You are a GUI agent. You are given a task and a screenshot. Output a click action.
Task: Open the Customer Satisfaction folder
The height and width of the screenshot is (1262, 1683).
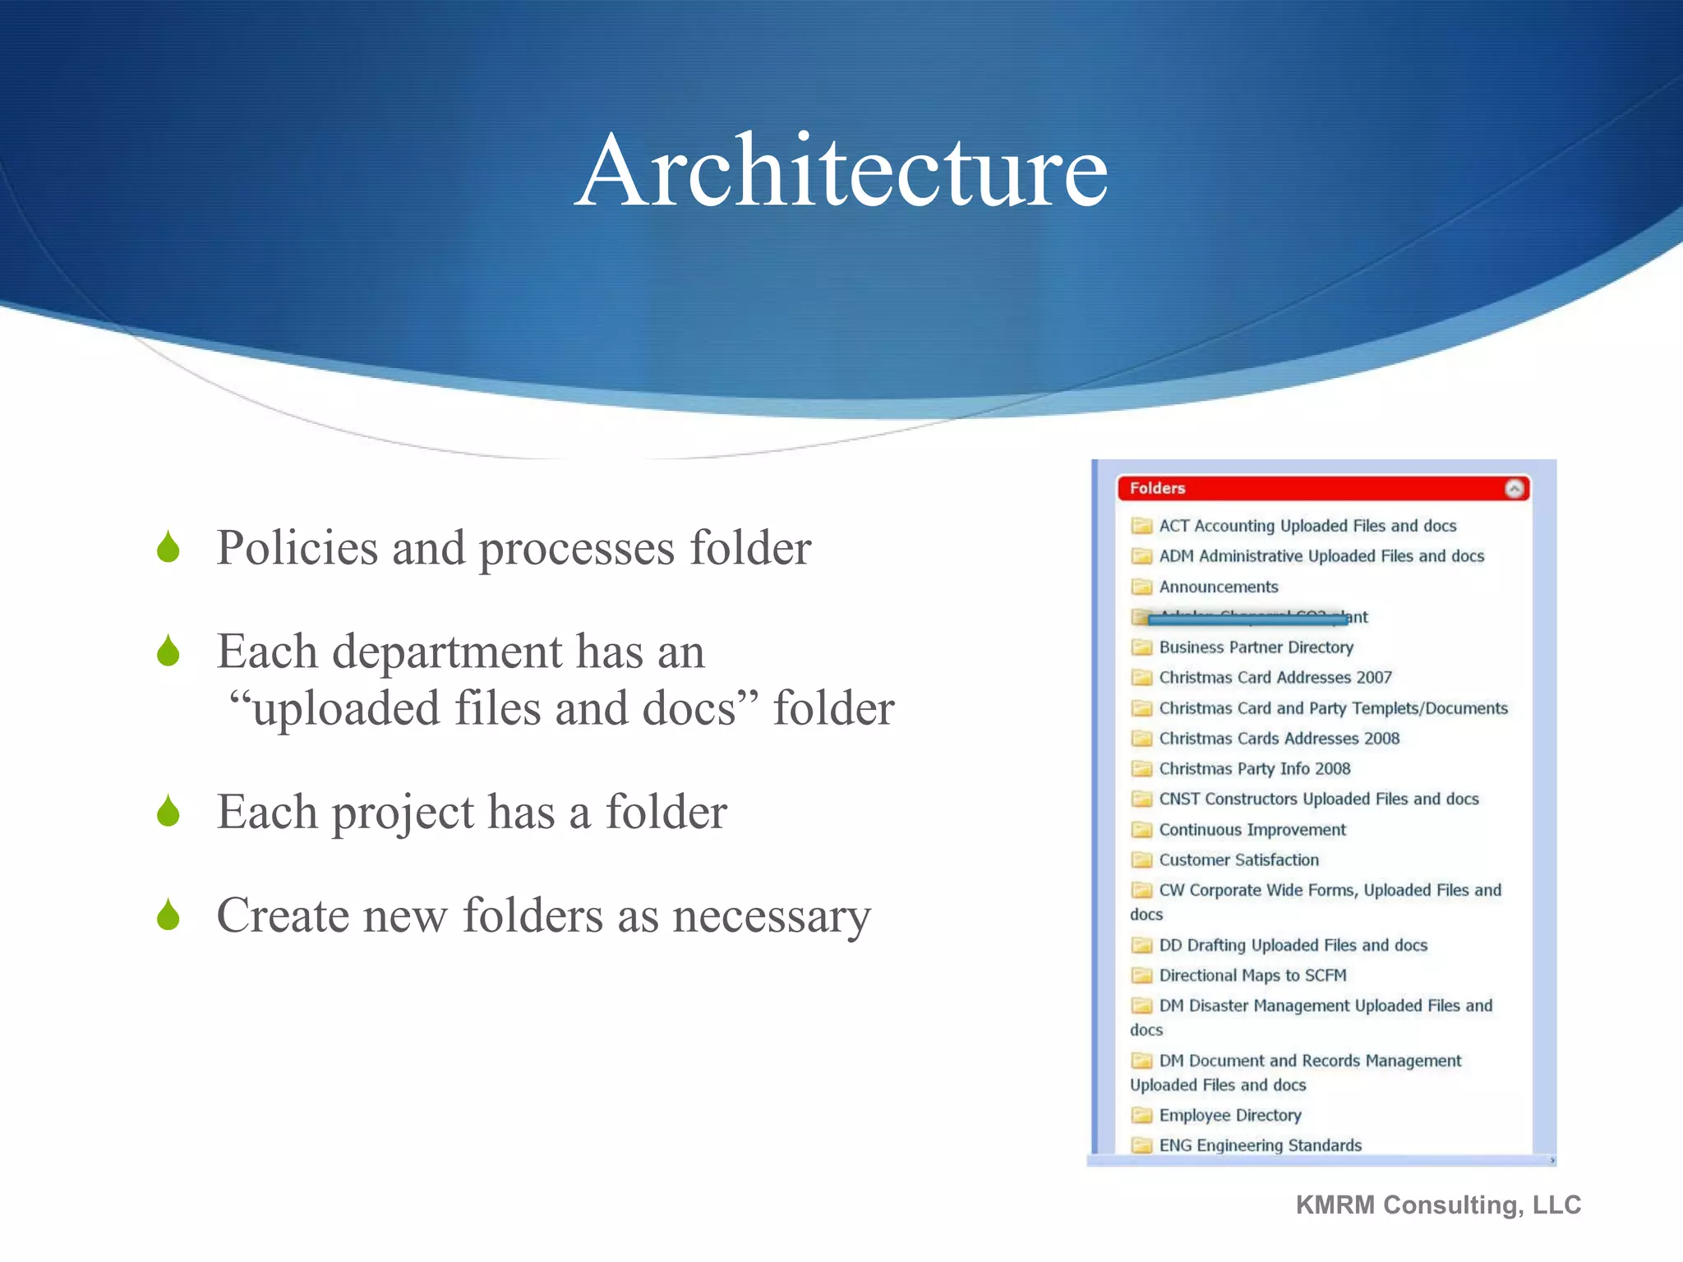pos(1238,860)
